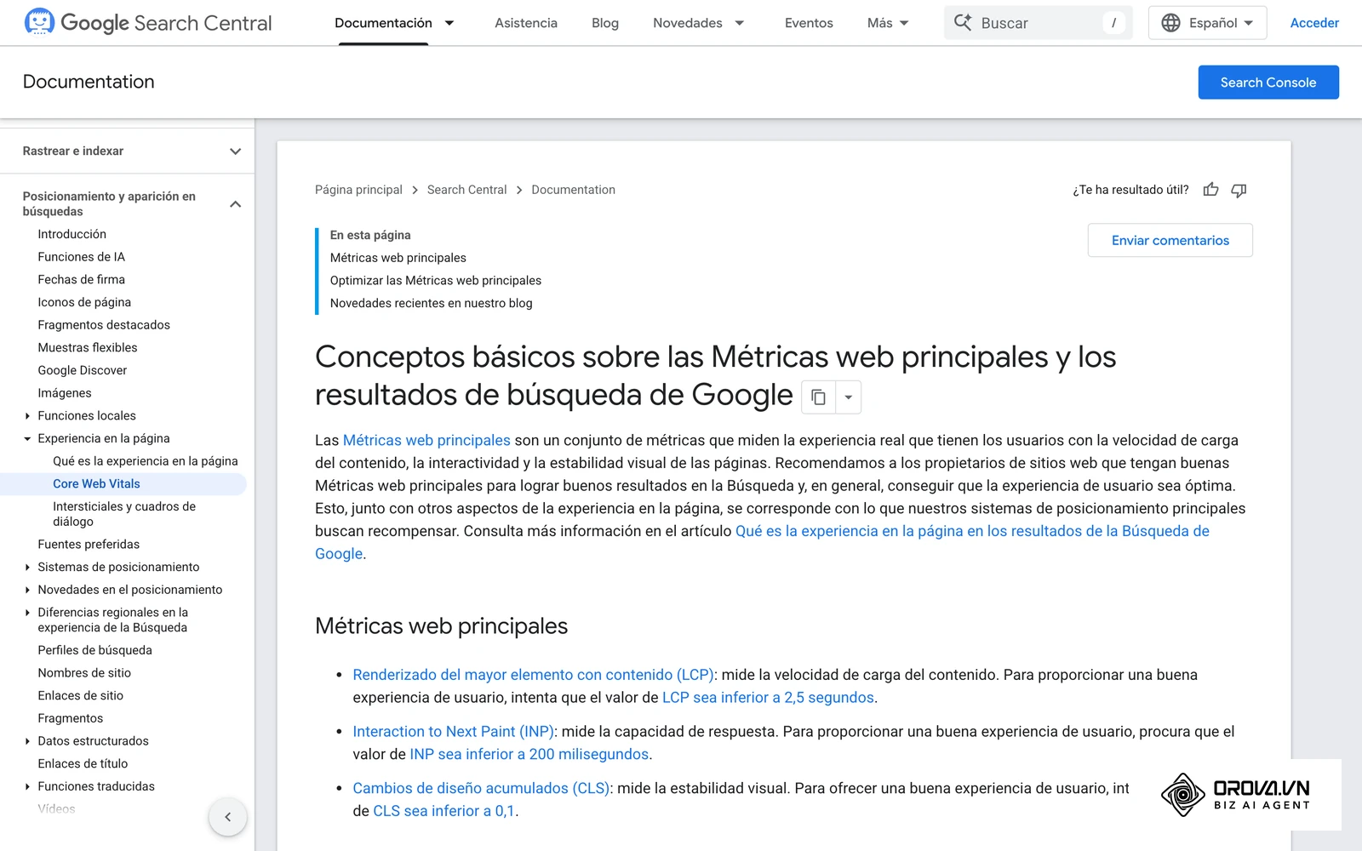Open Fragmentos destacados sidebar item
This screenshot has width=1362, height=851.
[104, 325]
